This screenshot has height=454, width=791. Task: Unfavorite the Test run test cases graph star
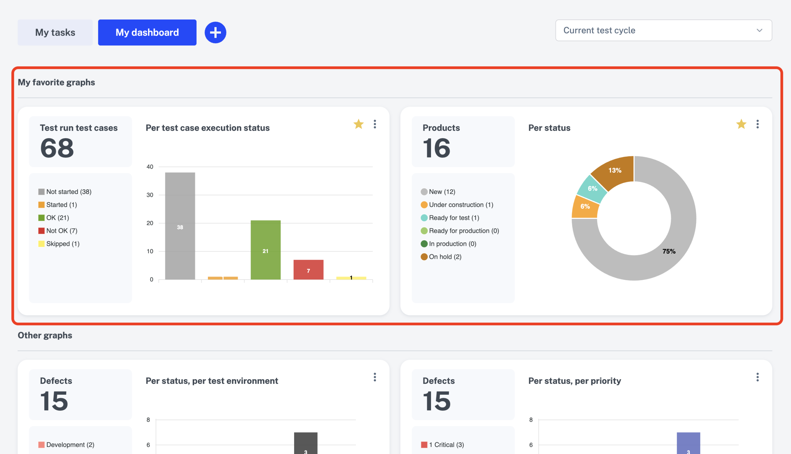tap(358, 124)
